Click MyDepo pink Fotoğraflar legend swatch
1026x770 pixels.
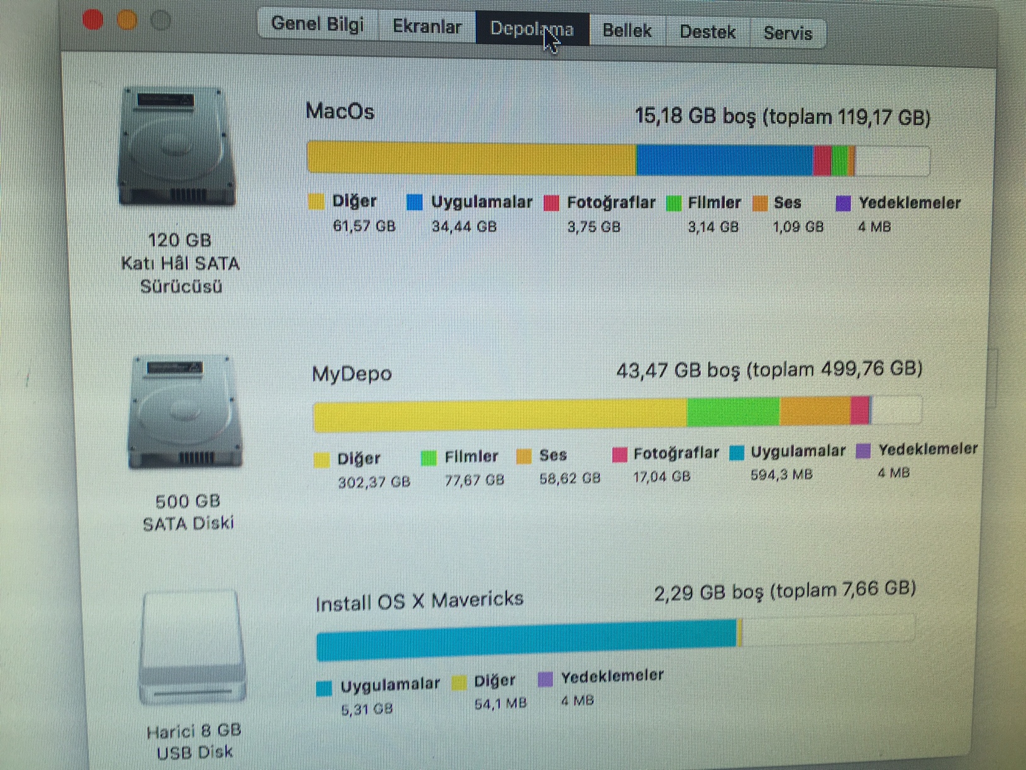point(619,454)
